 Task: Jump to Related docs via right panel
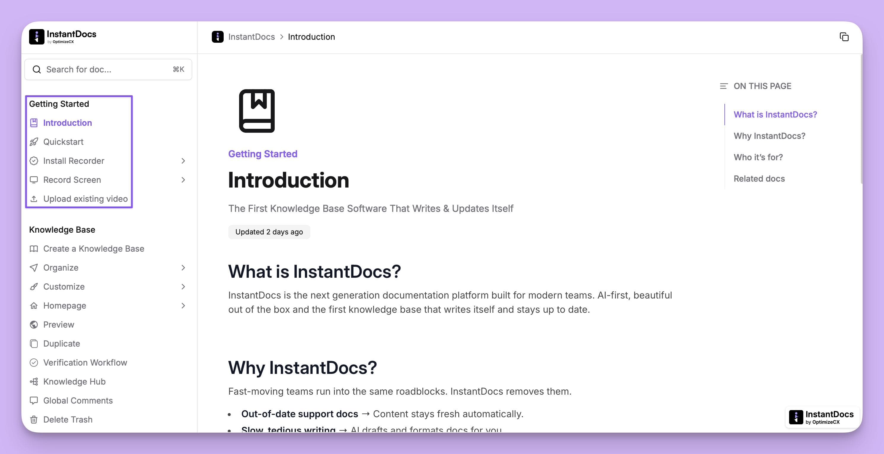(759, 178)
